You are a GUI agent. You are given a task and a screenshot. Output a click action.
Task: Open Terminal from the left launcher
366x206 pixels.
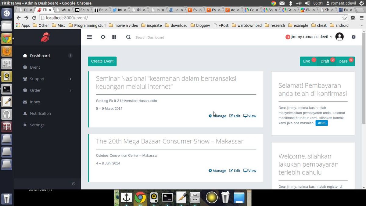coord(7,89)
